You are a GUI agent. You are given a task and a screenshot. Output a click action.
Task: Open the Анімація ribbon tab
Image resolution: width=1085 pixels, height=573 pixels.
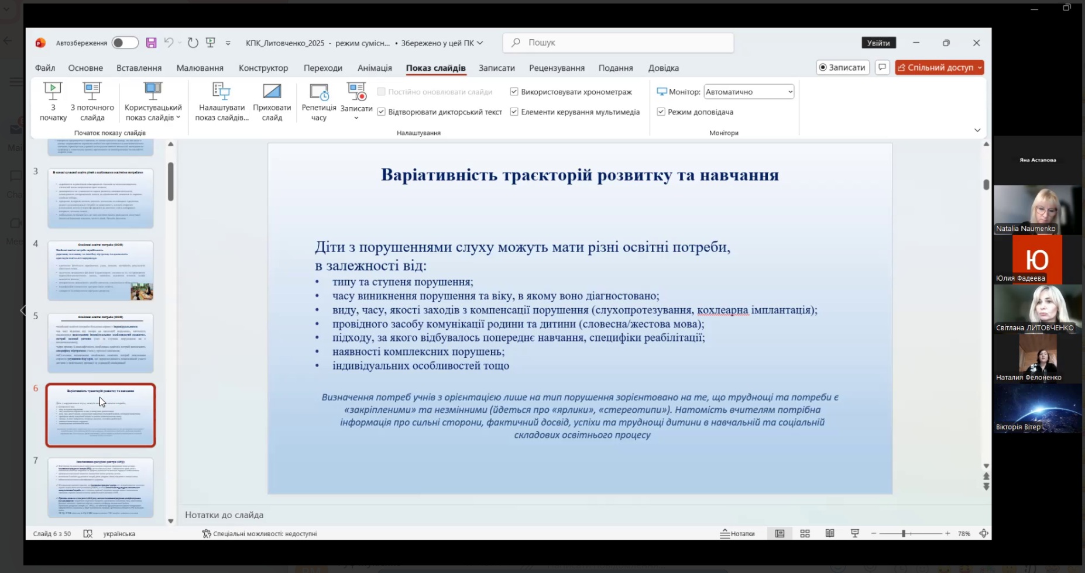click(375, 68)
